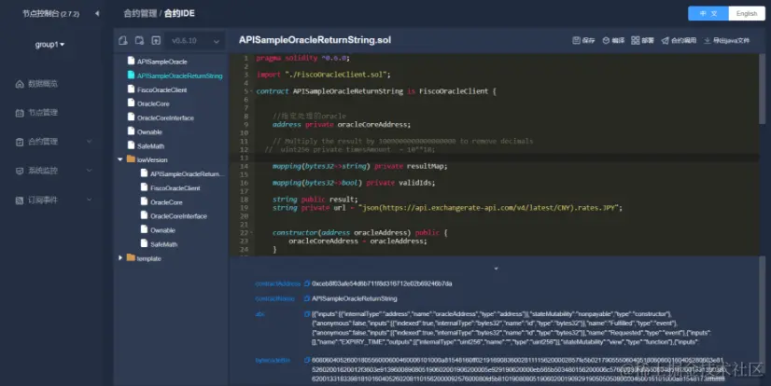This screenshot has height=386, width=771.
Task: Collapse the output panel with the small arrow
Action: pyautogui.click(x=496, y=269)
